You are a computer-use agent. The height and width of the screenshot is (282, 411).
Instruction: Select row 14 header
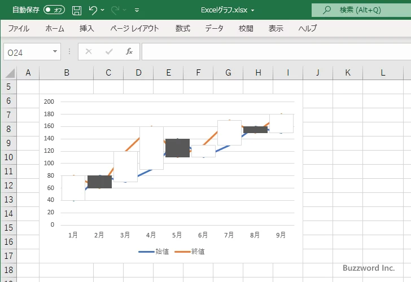click(8, 214)
